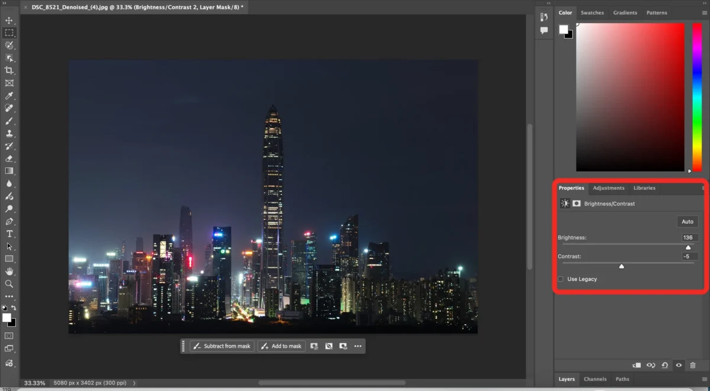Toggle visibility of the Brightness/Contrast adjustment
Viewport: 710px width, 391px height.
678,365
